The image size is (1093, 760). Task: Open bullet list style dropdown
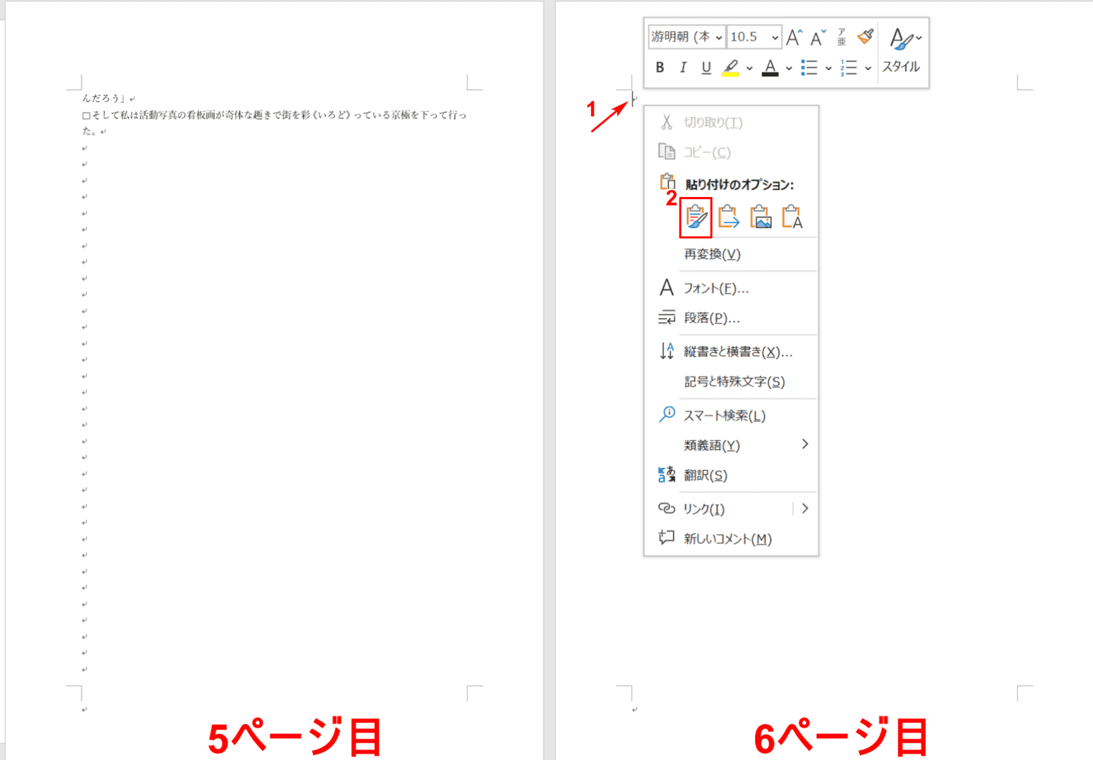point(828,68)
